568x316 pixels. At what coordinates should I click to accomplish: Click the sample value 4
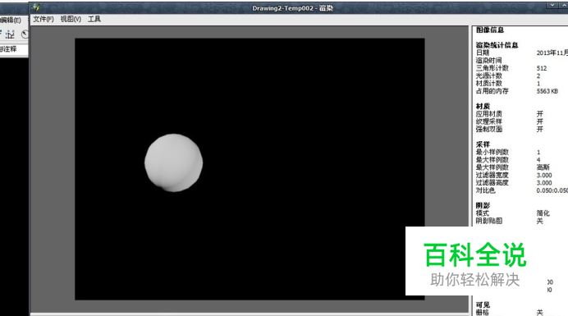(x=538, y=160)
